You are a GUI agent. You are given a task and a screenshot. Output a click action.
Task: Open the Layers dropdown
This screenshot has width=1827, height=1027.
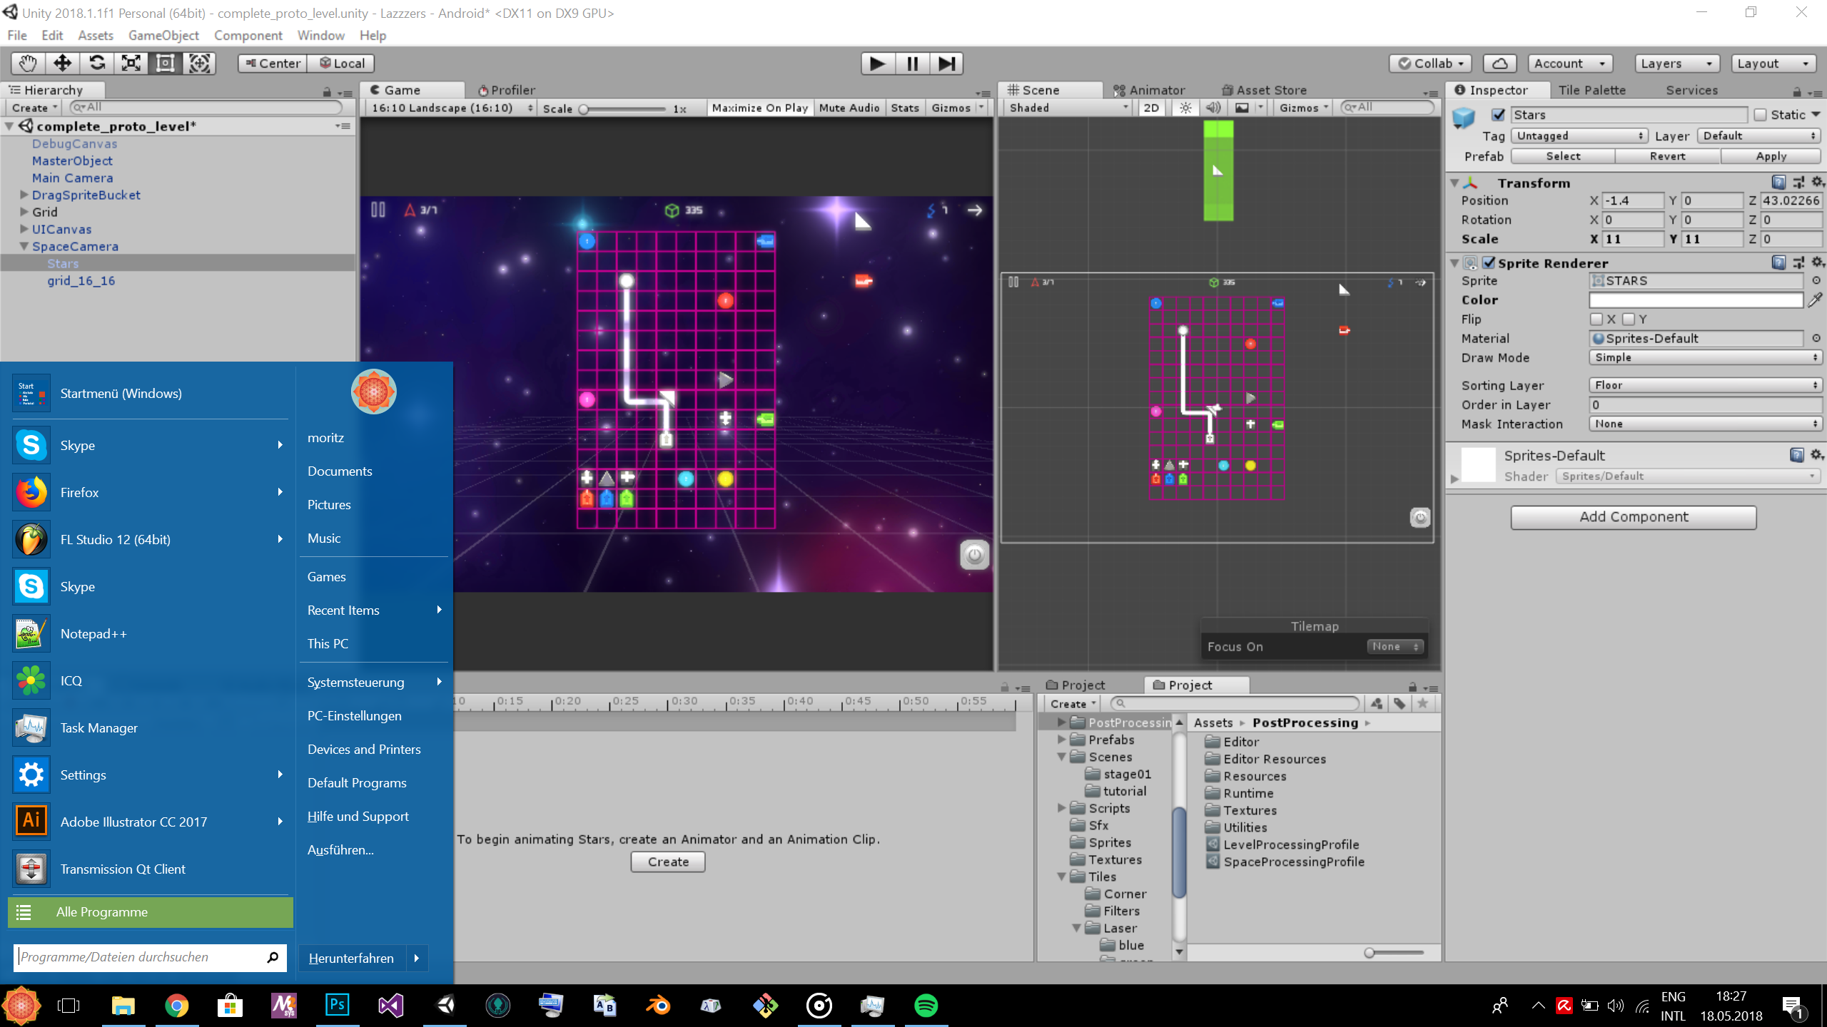(x=1676, y=63)
